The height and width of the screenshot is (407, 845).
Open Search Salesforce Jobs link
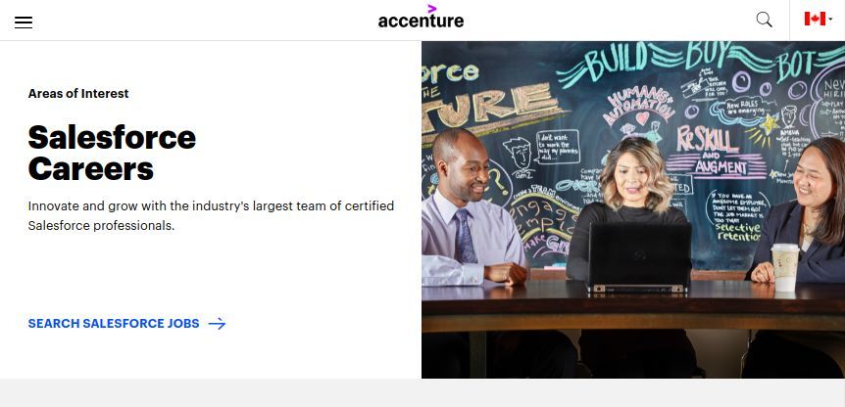point(126,324)
